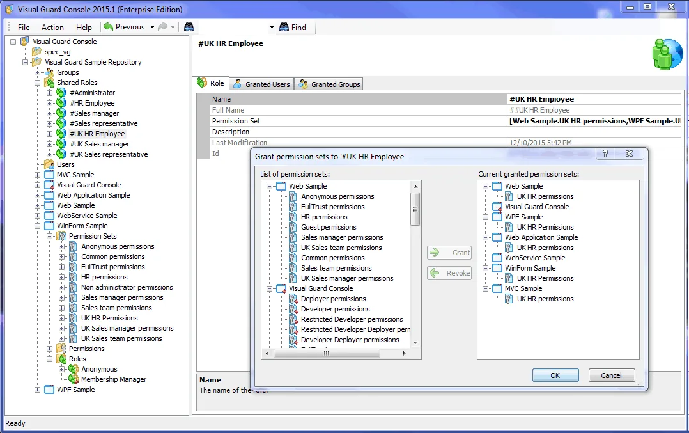The image size is (689, 433).
Task: Click the Anonymous role icon under Roles
Action: coord(74,369)
